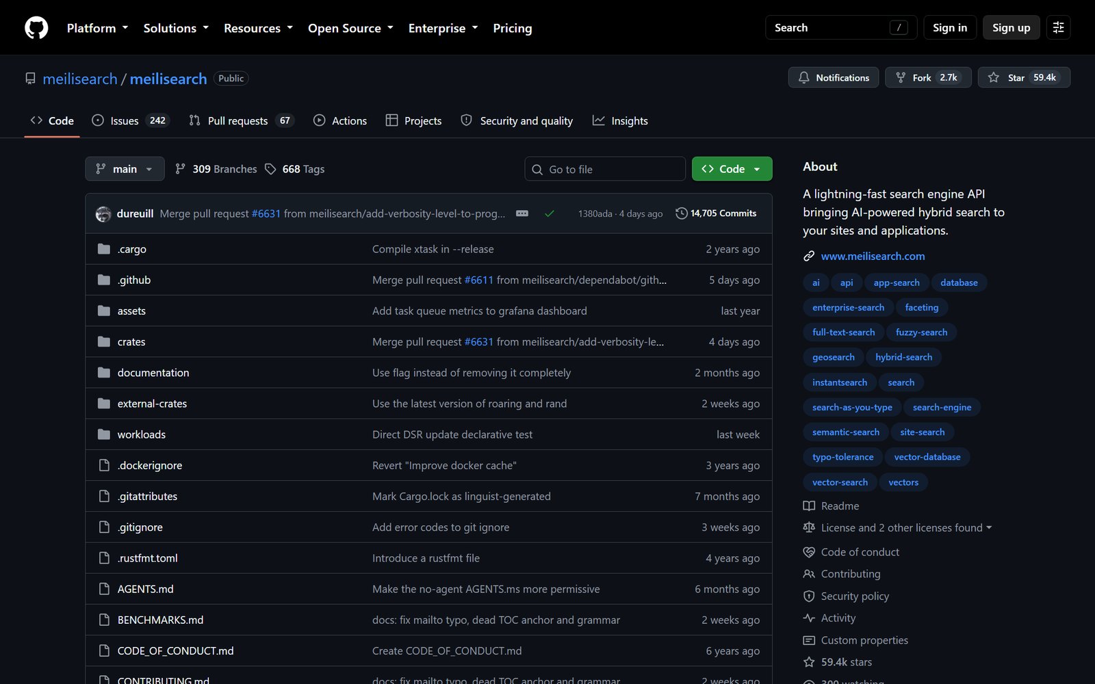Open pull request #6611 link
1095x684 pixels.
coord(478,280)
